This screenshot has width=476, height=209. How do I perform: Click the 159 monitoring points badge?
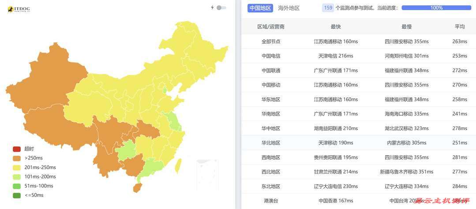pos(328,8)
